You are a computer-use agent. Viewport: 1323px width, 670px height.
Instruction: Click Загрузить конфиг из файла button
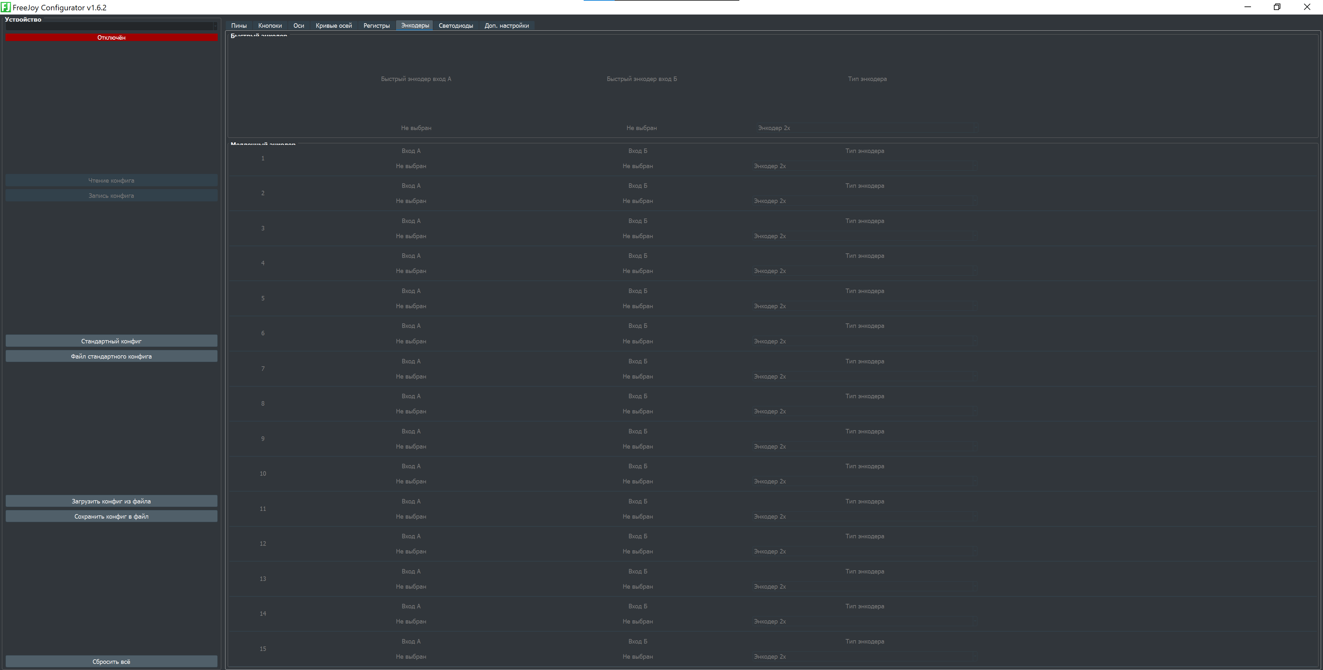point(111,501)
